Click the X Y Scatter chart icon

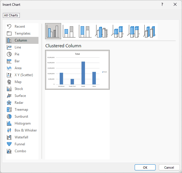(x=9, y=75)
